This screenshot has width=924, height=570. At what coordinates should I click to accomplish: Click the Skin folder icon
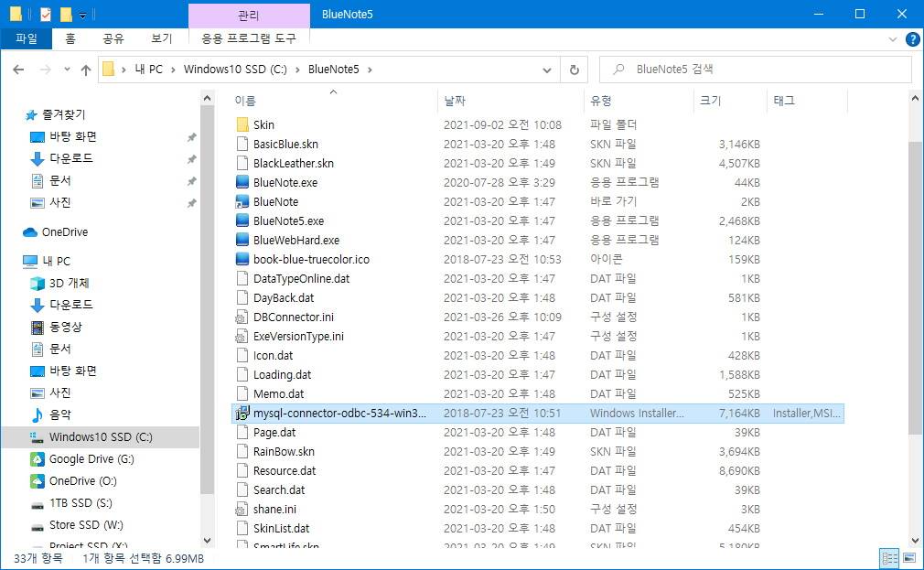(x=242, y=124)
